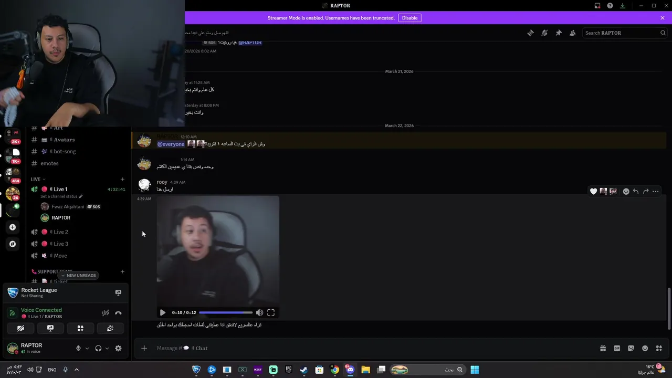Open More options on hovered message
The width and height of the screenshot is (672, 378).
pos(656,192)
